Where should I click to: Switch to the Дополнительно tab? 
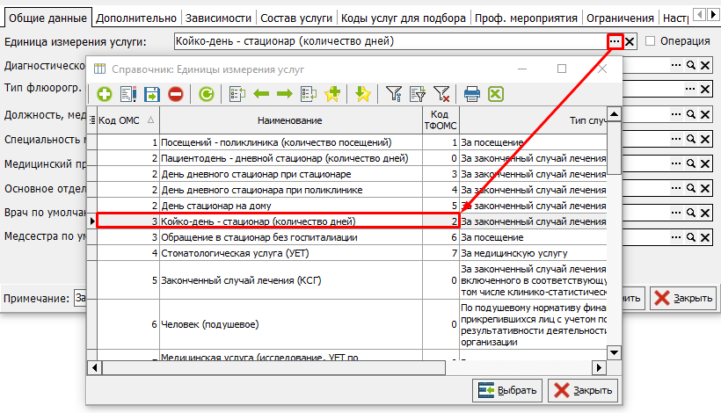(136, 18)
